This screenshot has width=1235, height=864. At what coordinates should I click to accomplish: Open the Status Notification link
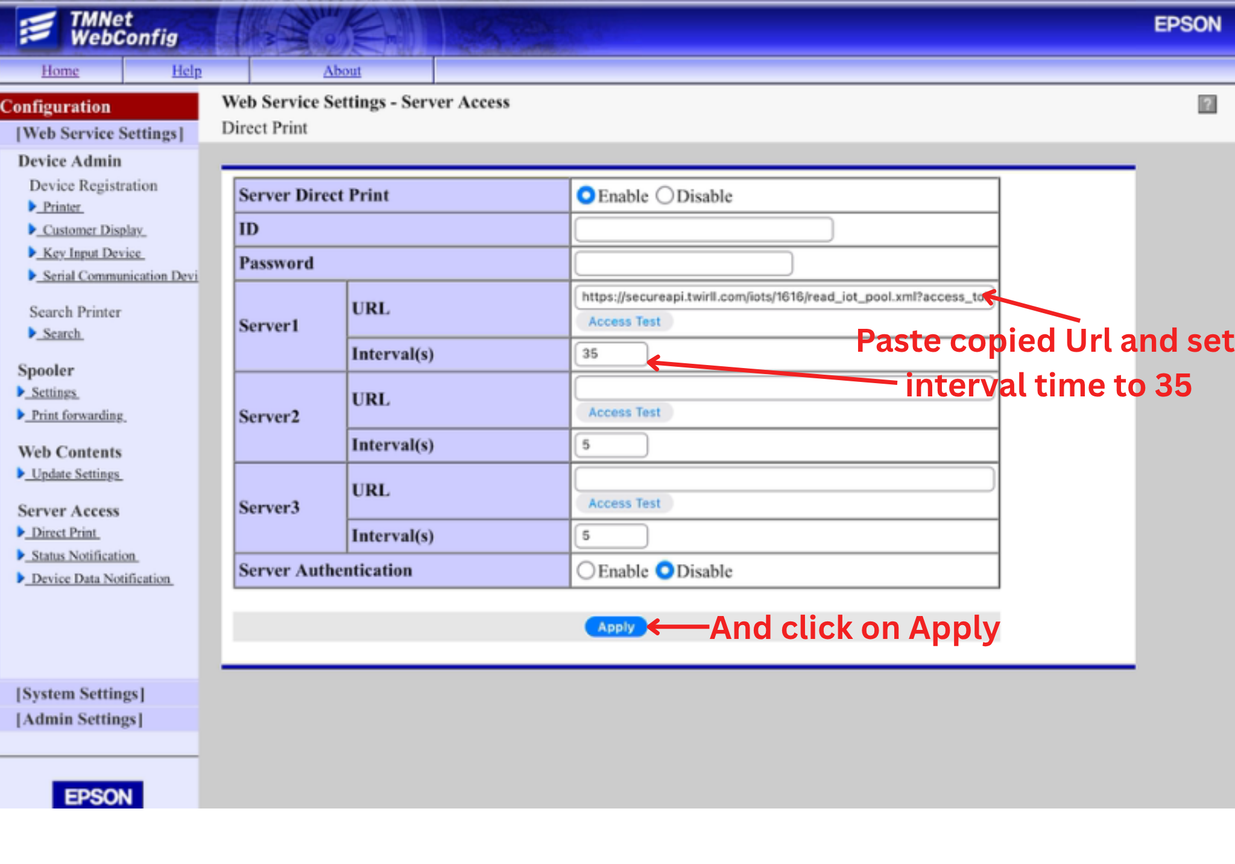coord(84,556)
